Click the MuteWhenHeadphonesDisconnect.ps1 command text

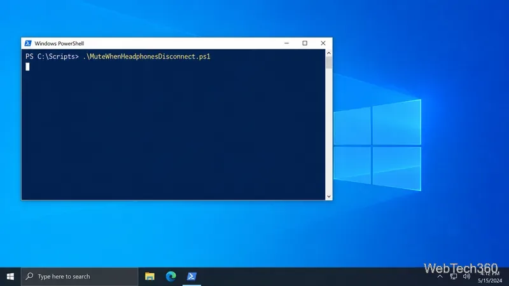point(147,57)
